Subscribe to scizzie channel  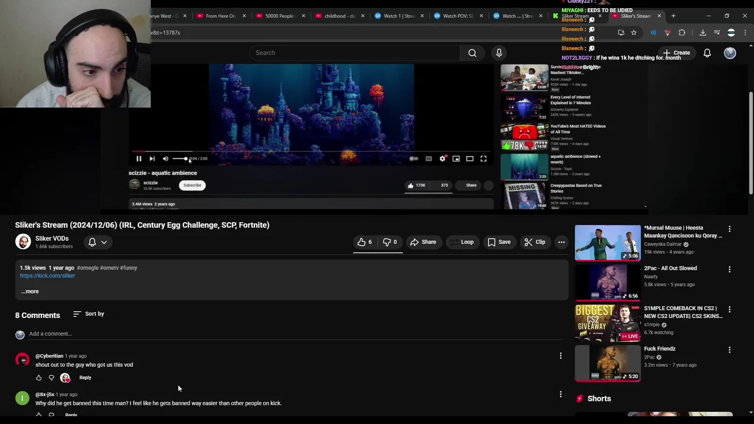(192, 185)
